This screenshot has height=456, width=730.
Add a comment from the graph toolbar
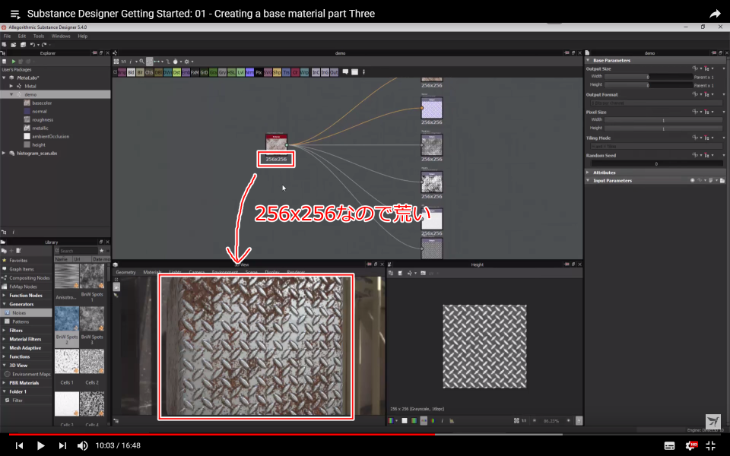click(x=345, y=71)
